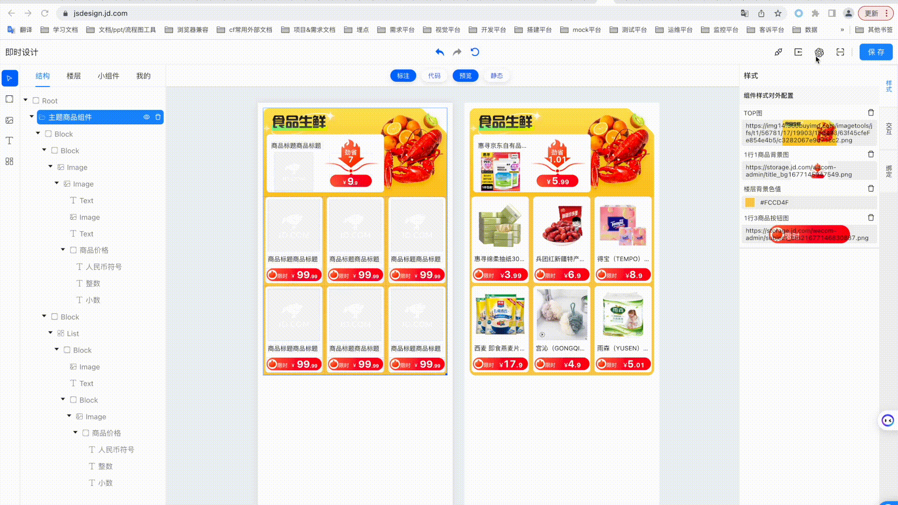The image size is (898, 505).
Task: Toggle checkbox next to Root layer
Action: click(36, 101)
